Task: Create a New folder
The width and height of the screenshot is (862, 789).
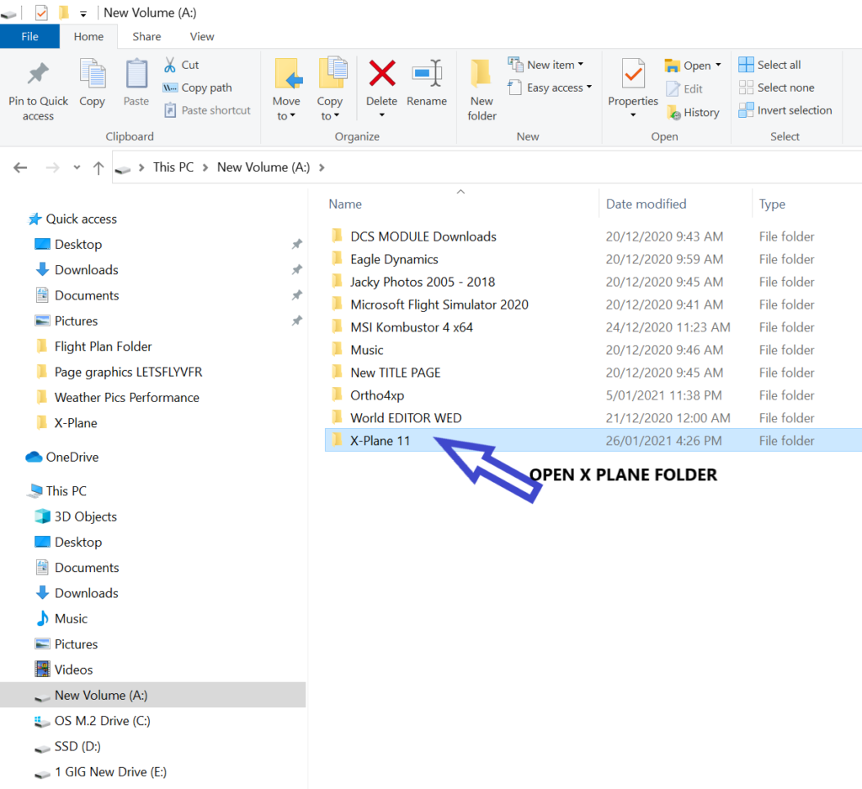Action: (x=482, y=90)
